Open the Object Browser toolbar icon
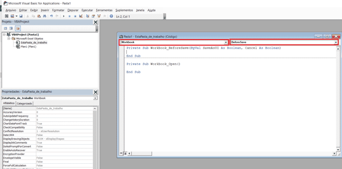 pyautogui.click(x=99, y=16)
